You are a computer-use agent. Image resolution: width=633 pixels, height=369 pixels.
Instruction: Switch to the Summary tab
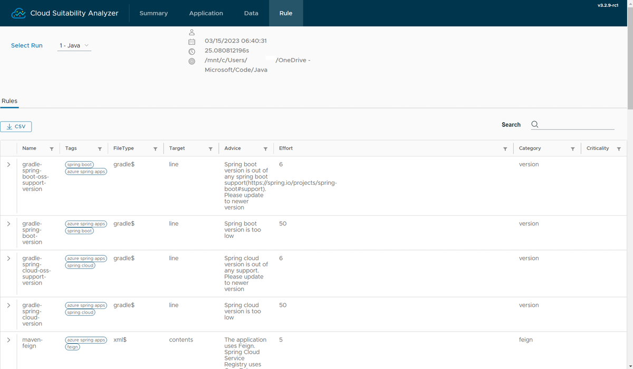(x=154, y=13)
